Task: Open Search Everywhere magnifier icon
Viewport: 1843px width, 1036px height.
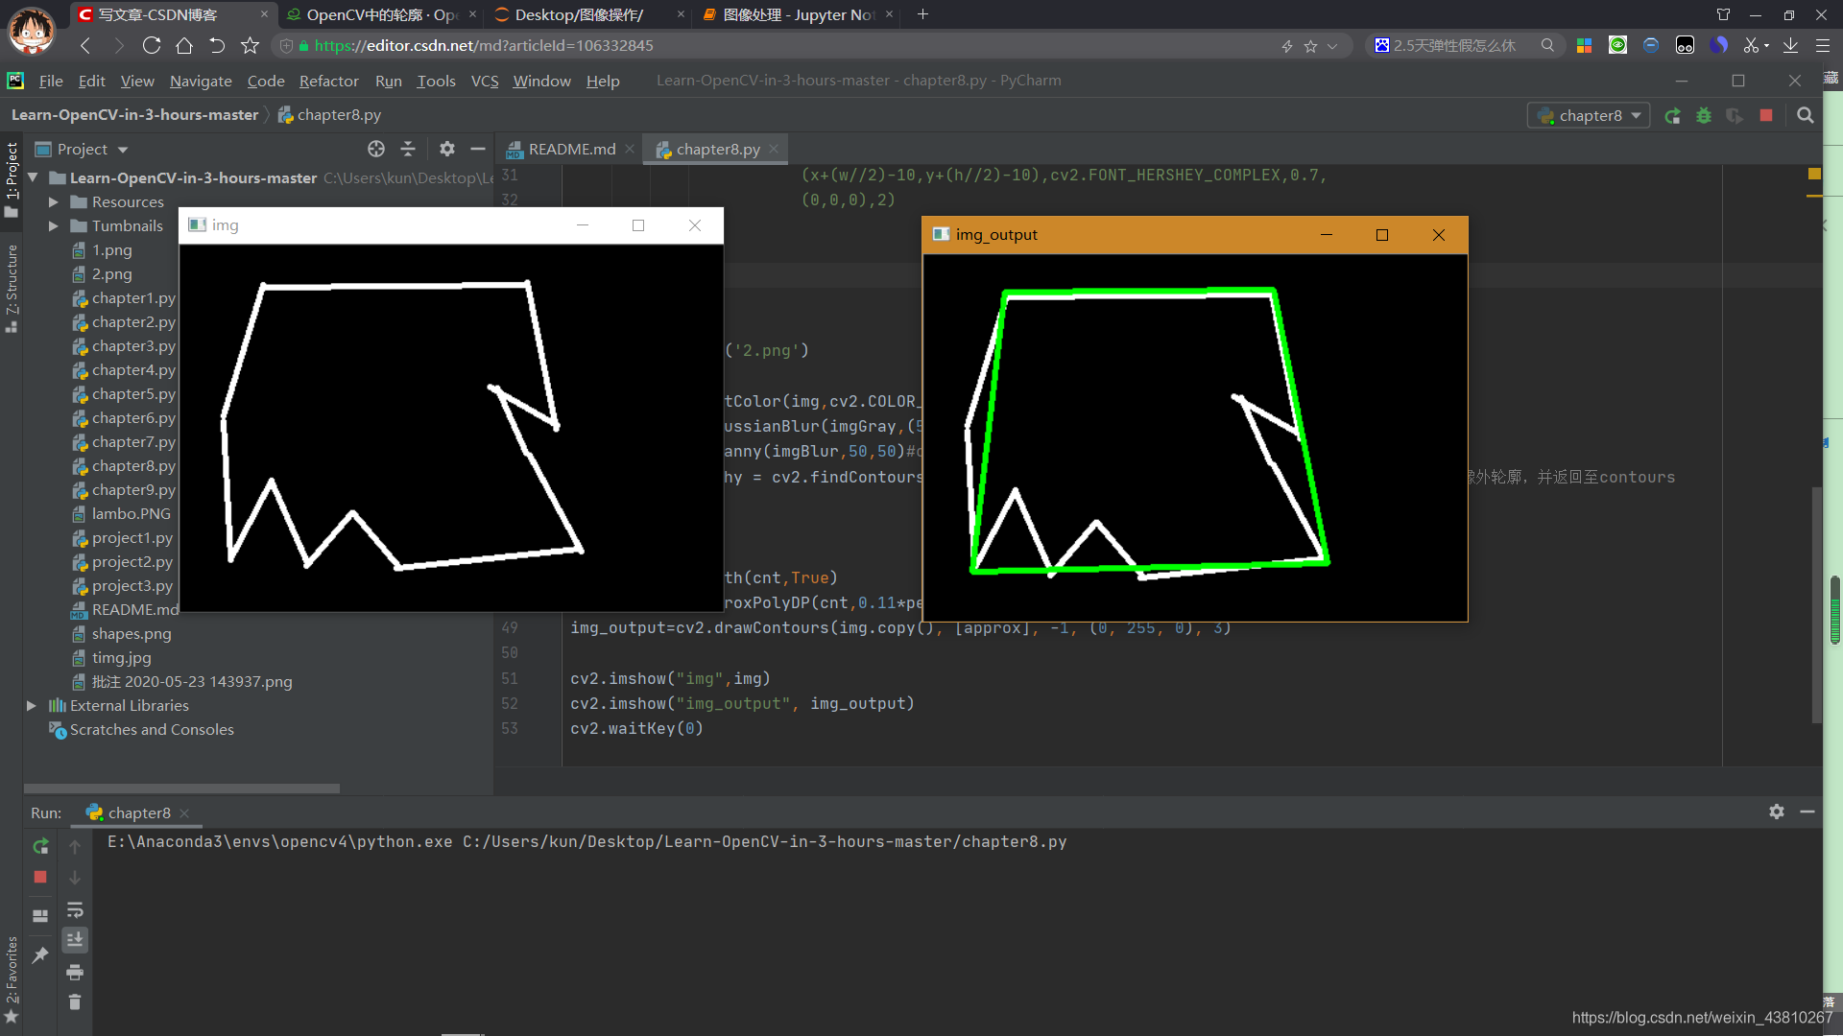Action: 1805,115
